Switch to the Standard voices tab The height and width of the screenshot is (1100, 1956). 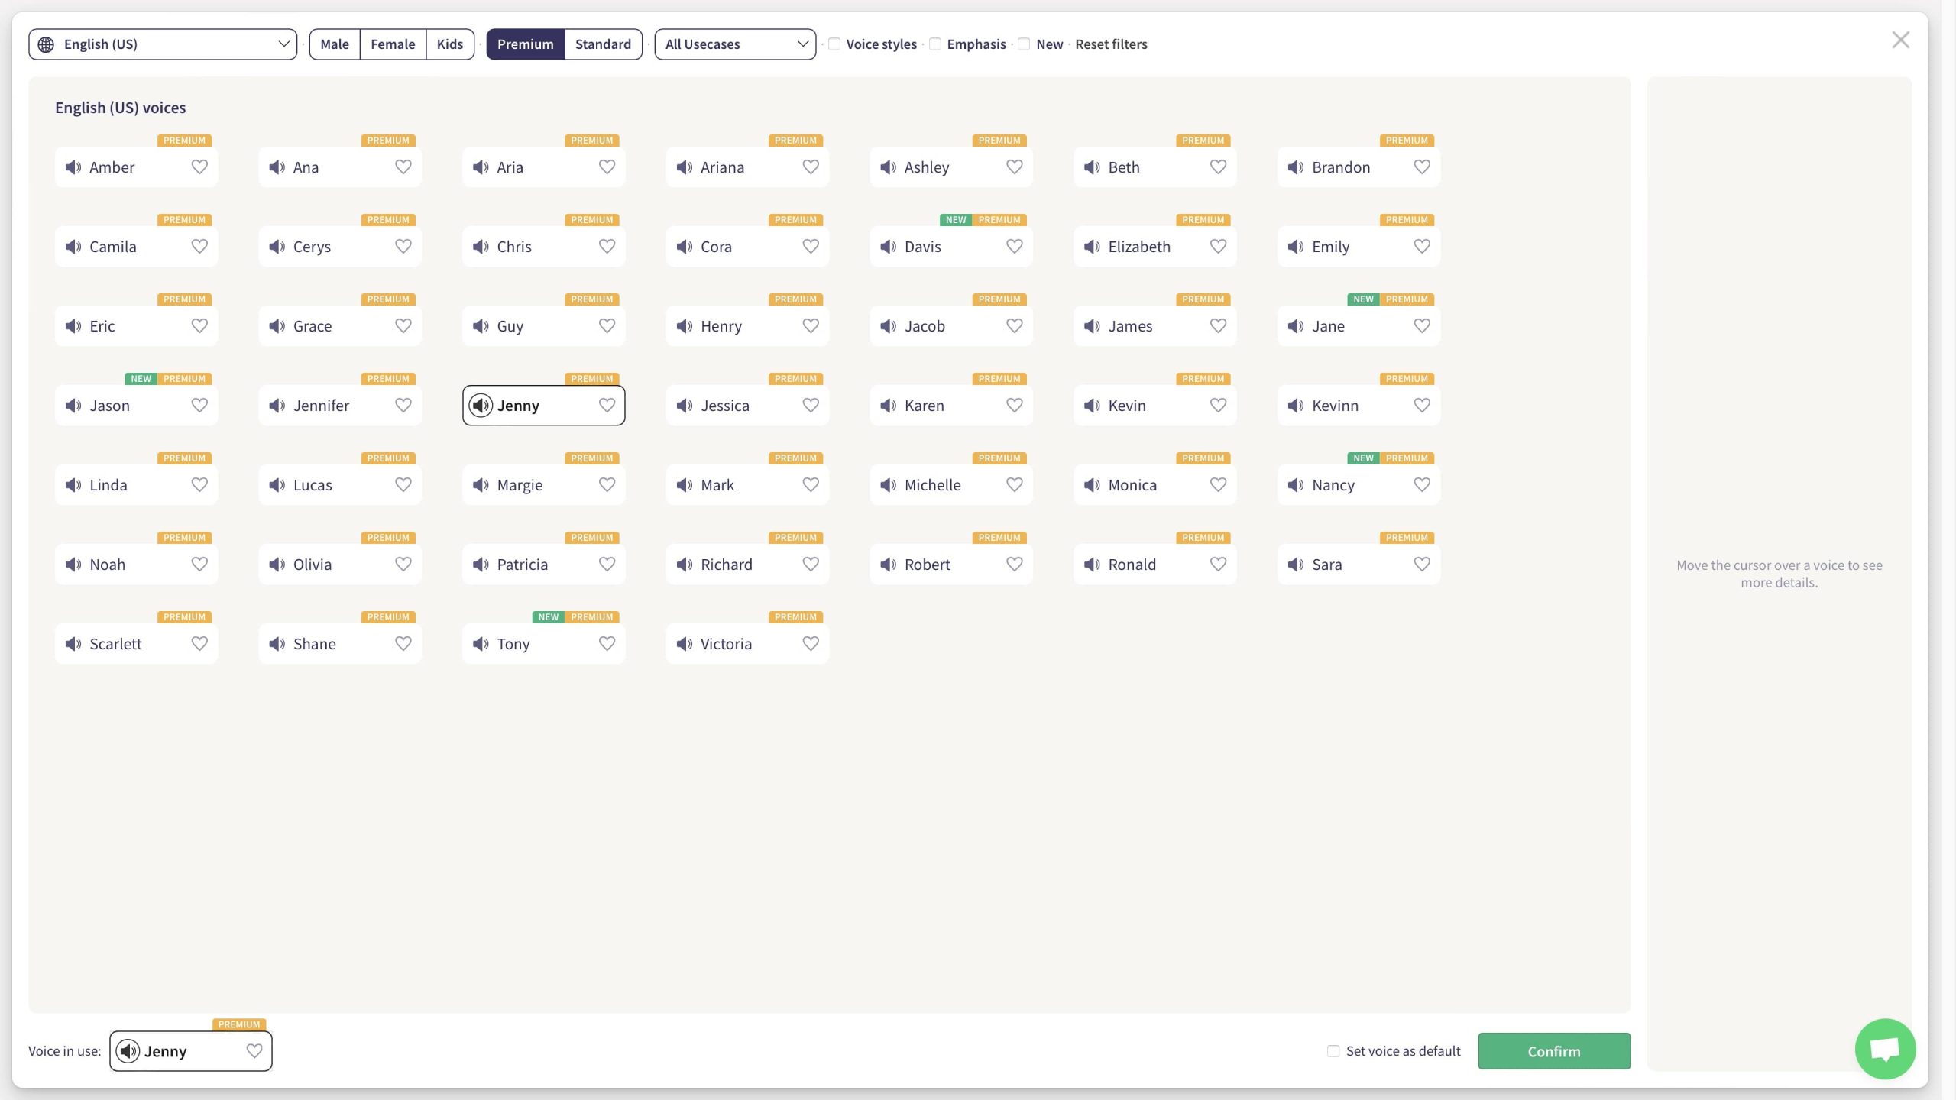click(x=603, y=44)
